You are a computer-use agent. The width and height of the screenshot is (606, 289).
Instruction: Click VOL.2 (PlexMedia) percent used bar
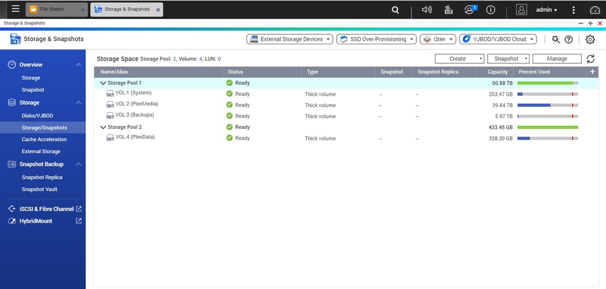(547, 105)
